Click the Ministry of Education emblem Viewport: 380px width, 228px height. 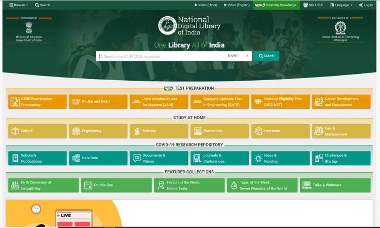(x=29, y=27)
